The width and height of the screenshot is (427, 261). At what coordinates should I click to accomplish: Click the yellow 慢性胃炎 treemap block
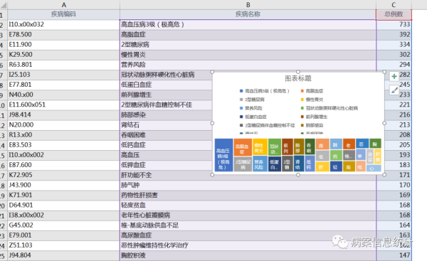click(x=260, y=147)
